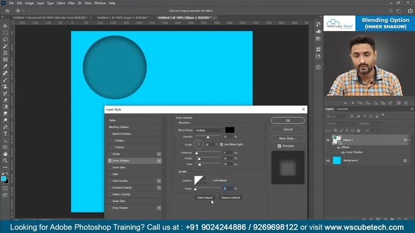Select the Ellipse shape tool
Screen dimensions: 415x233
(x=5, y=147)
